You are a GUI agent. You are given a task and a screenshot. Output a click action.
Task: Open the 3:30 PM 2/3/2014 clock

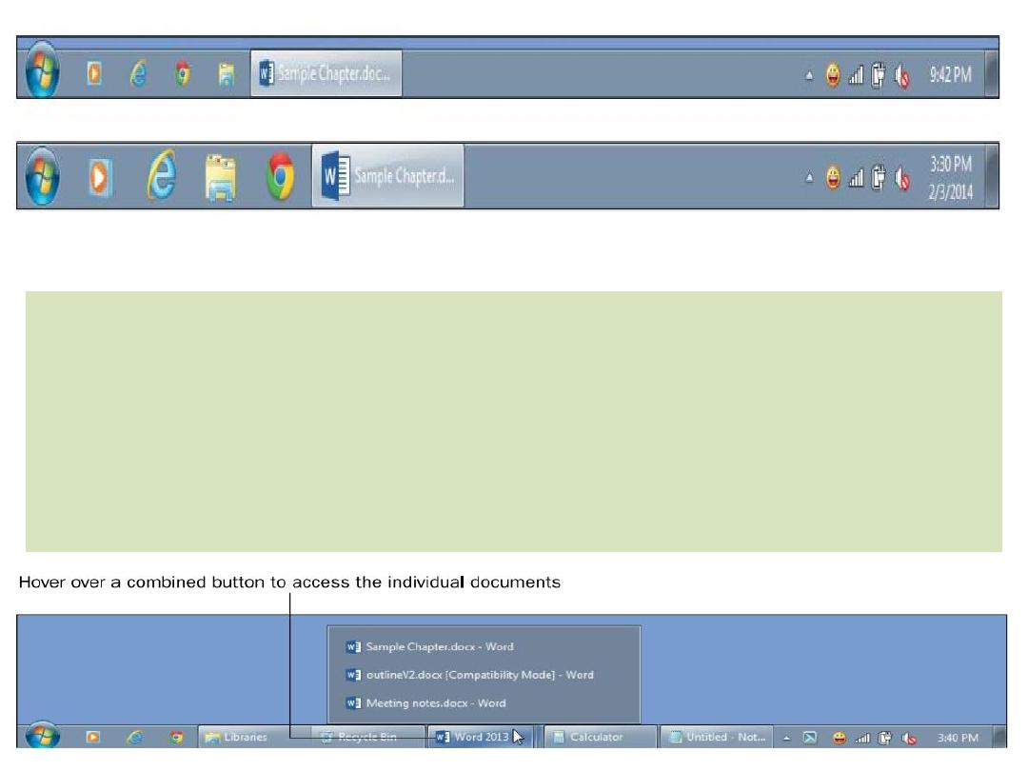[x=951, y=177]
